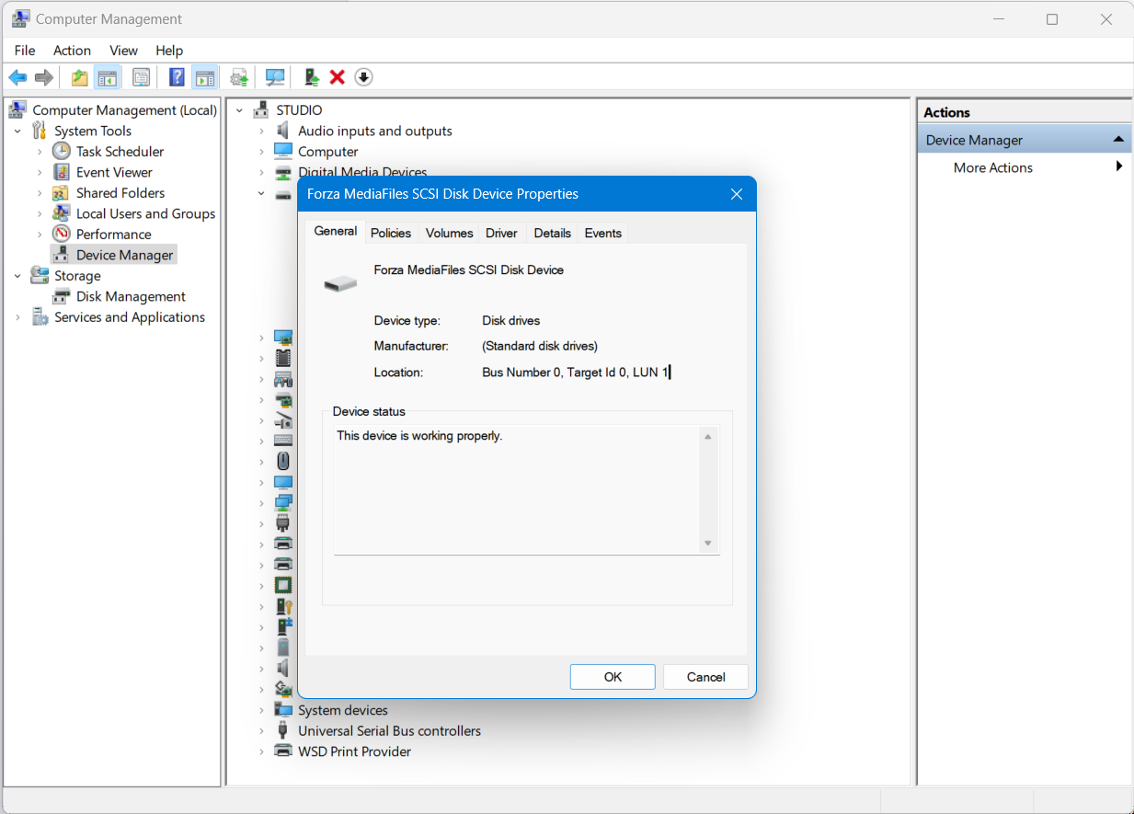Select Computer Management (Local) root item
Image resolution: width=1134 pixels, height=814 pixels.
pyautogui.click(x=124, y=110)
